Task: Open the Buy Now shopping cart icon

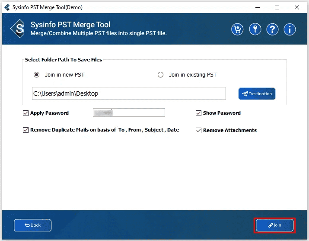Action: [237, 29]
